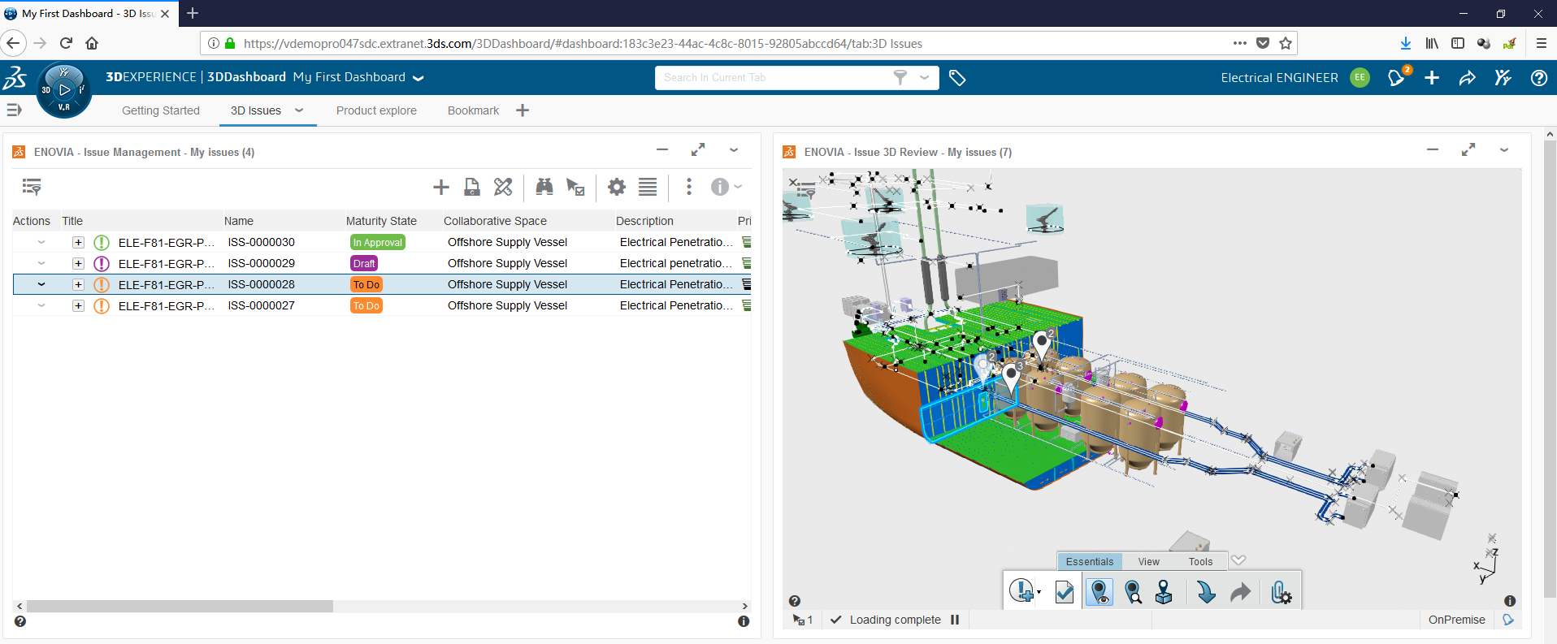Open notifications icon with badge 2
Viewport: 1557px width, 644px height.
point(1396,78)
